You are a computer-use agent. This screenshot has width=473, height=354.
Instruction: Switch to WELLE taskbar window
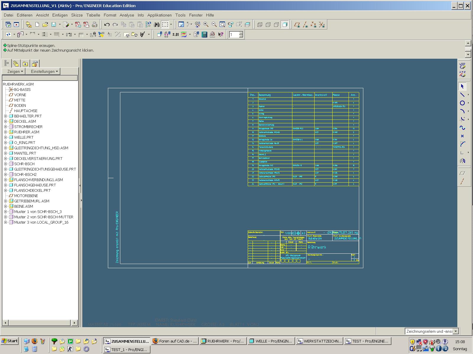pyautogui.click(x=271, y=341)
